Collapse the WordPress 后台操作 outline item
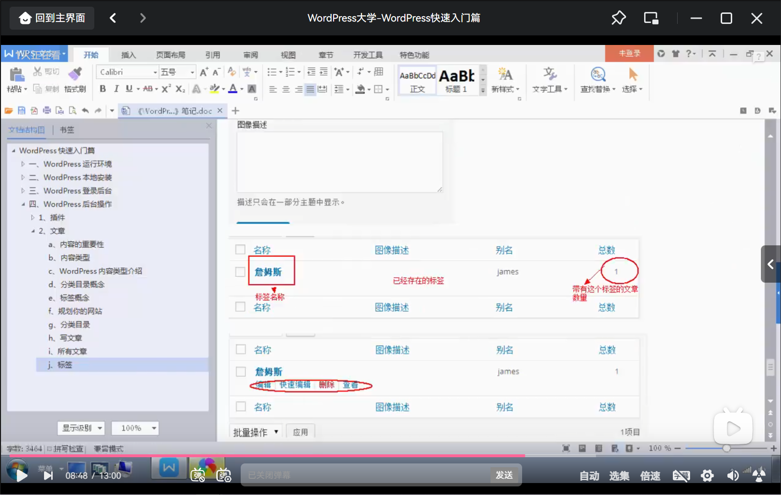Image resolution: width=781 pixels, height=495 pixels. pyautogui.click(x=22, y=204)
